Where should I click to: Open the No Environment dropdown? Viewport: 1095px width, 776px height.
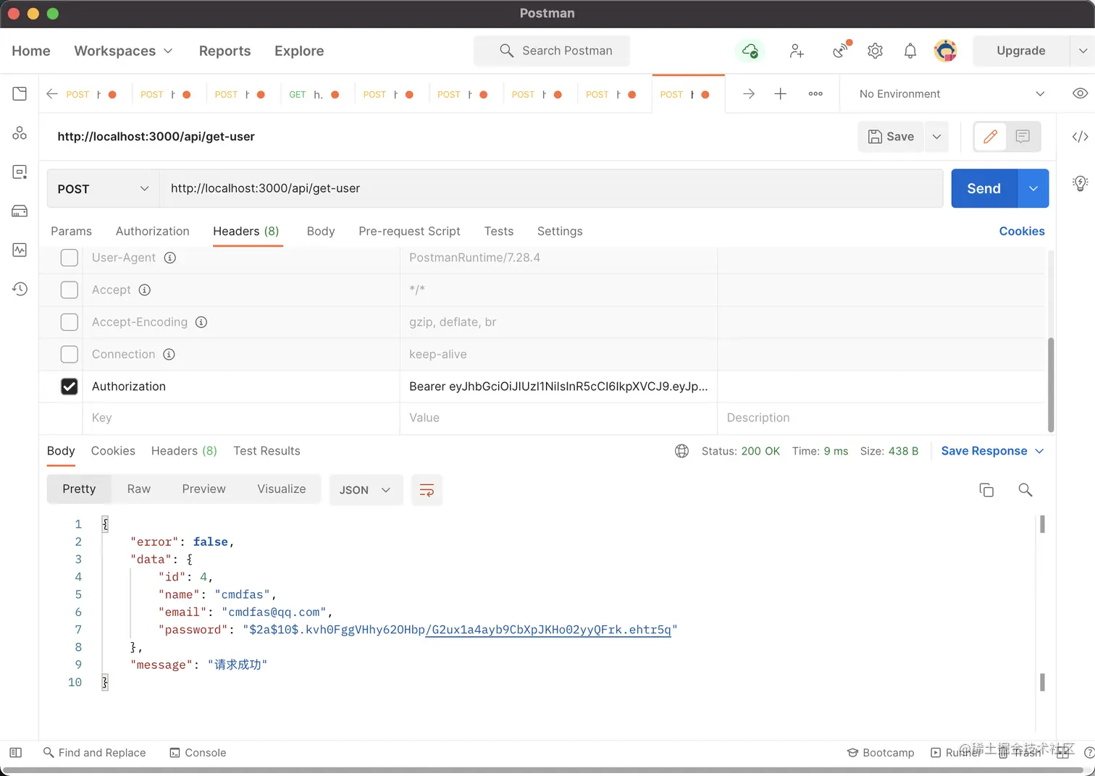click(x=952, y=94)
